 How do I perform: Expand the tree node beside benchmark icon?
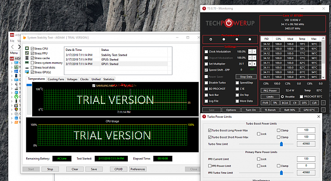click(x=11, y=122)
